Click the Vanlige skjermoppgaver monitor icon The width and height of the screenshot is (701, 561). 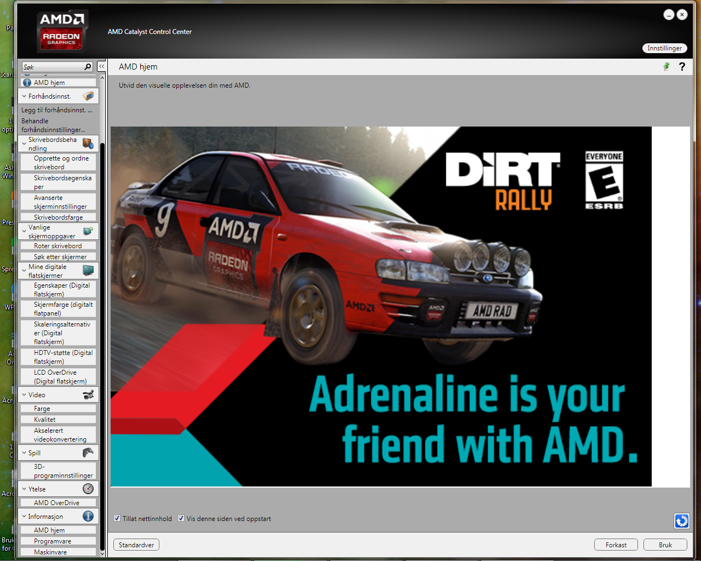(88, 231)
